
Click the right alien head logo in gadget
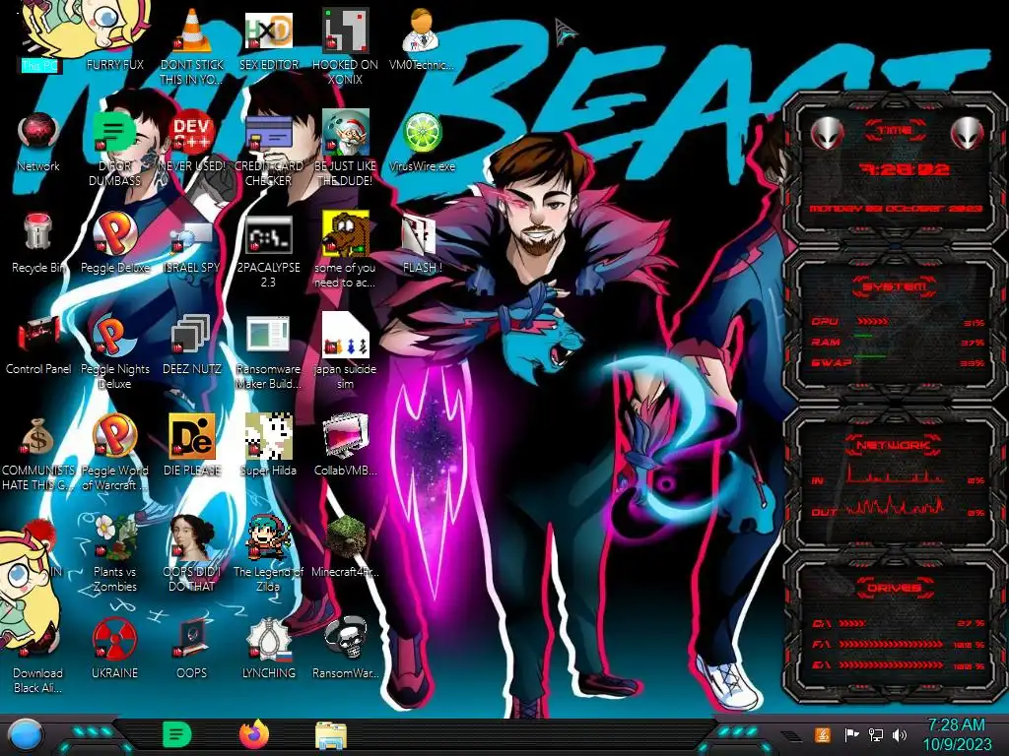pyautogui.click(x=967, y=133)
